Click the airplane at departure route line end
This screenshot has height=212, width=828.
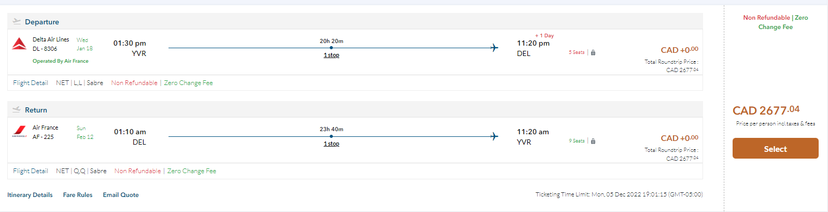(494, 48)
